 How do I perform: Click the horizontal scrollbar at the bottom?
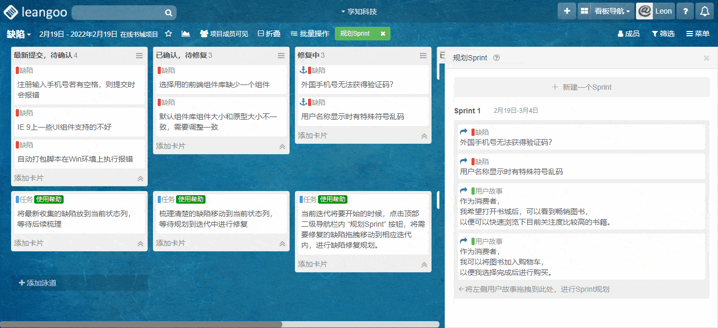click(141, 324)
